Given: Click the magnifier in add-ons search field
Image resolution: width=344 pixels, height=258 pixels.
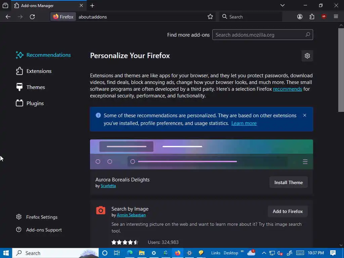Looking at the screenshot, I should (308, 35).
